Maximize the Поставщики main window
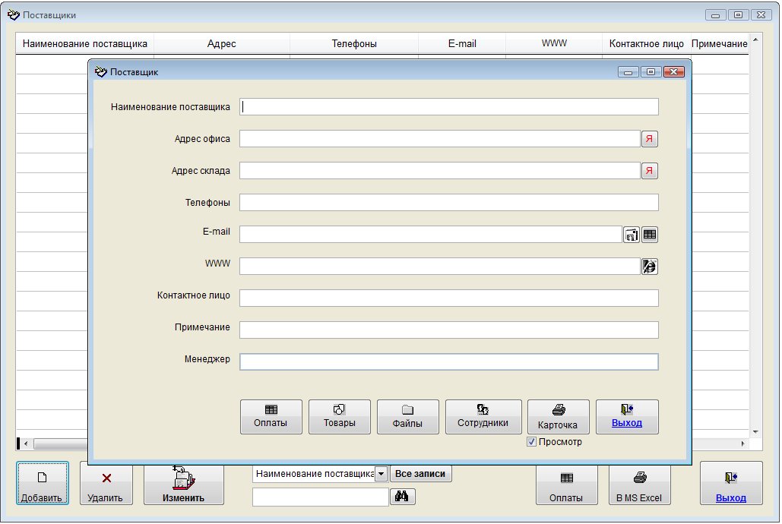This screenshot has height=524, width=782. click(738, 15)
